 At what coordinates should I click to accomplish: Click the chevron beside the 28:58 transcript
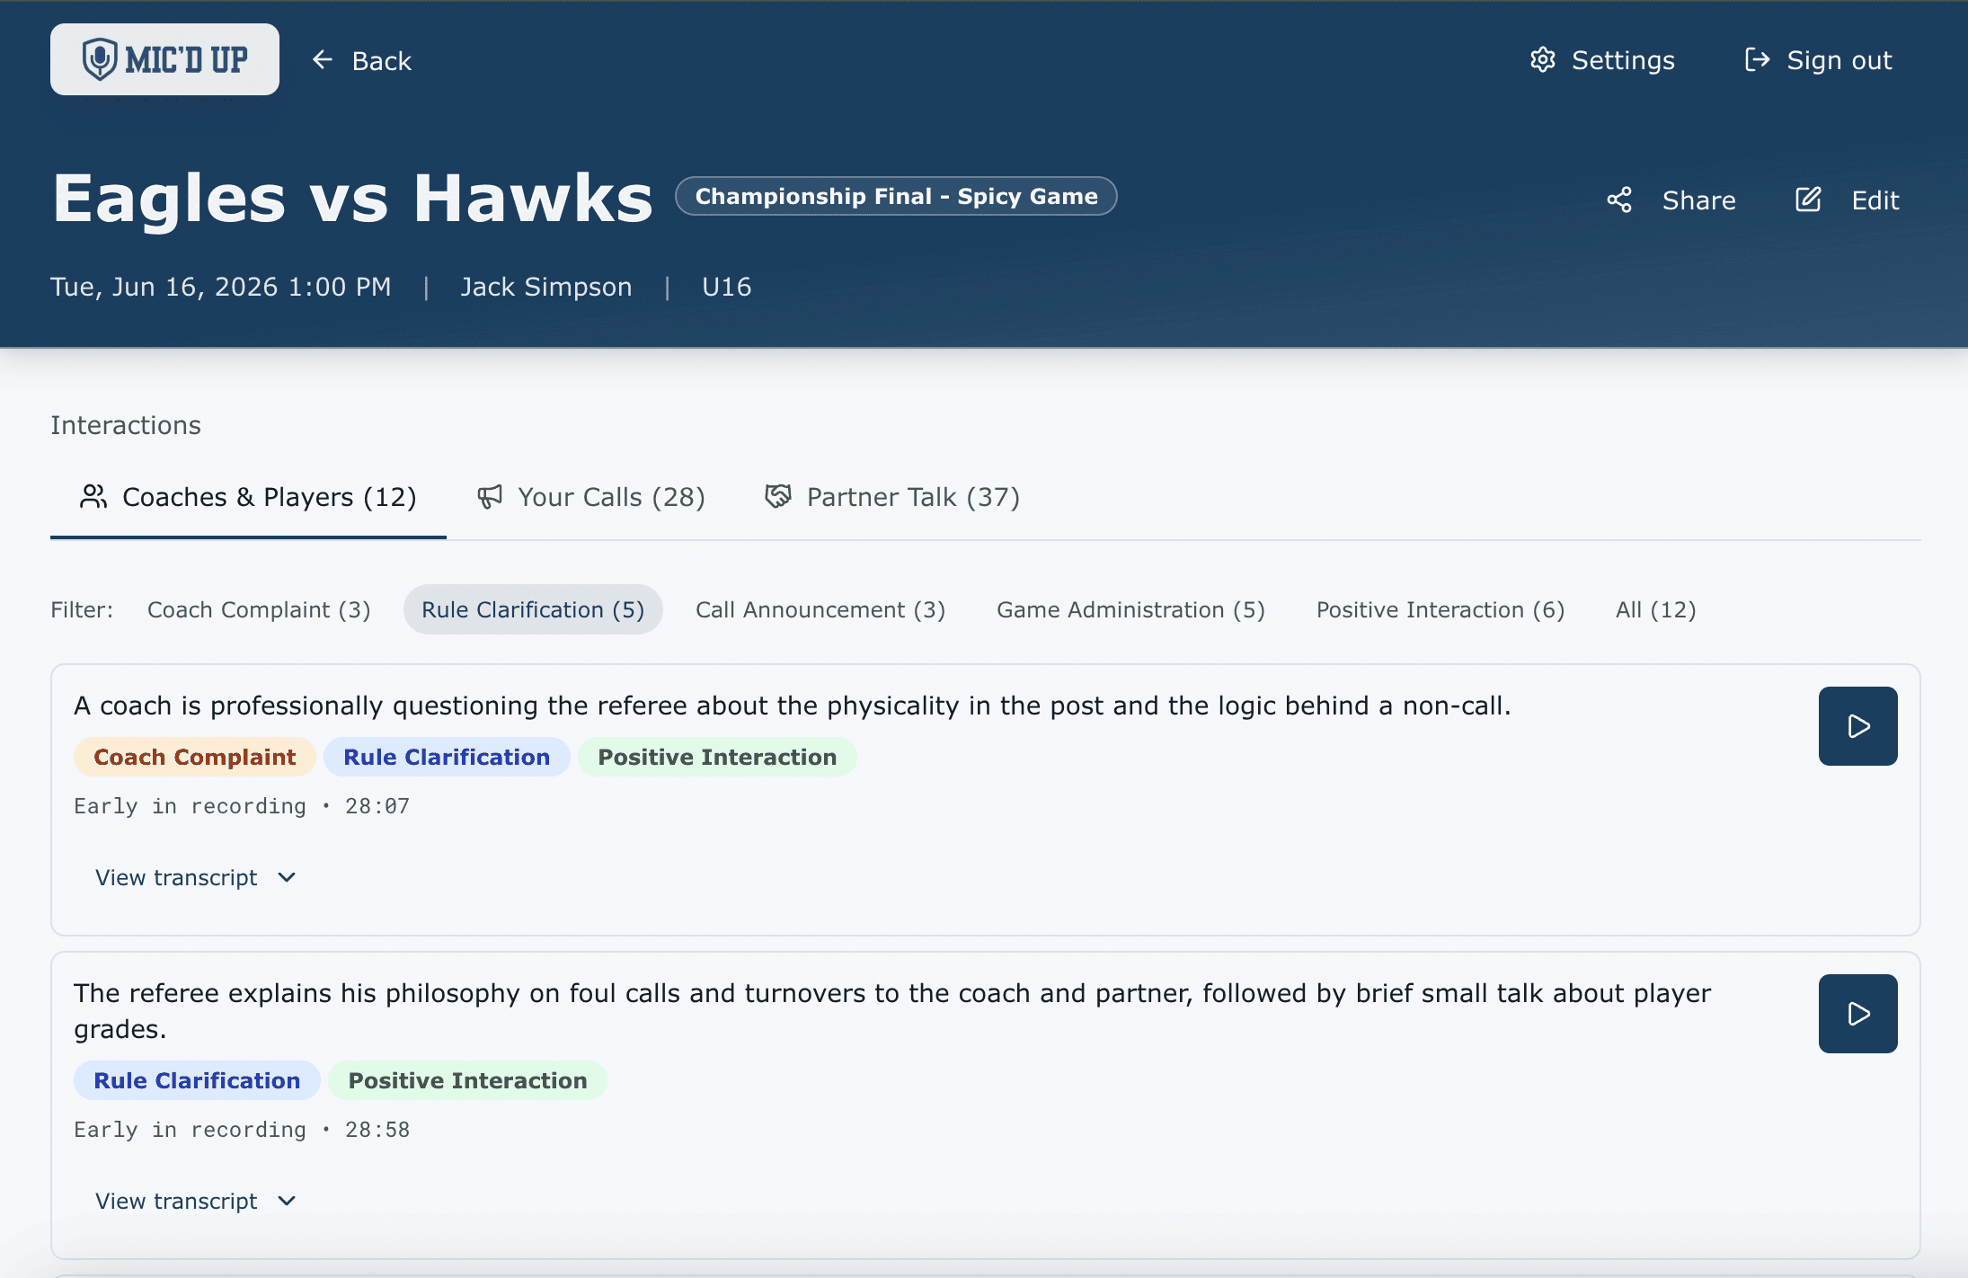tap(287, 1201)
